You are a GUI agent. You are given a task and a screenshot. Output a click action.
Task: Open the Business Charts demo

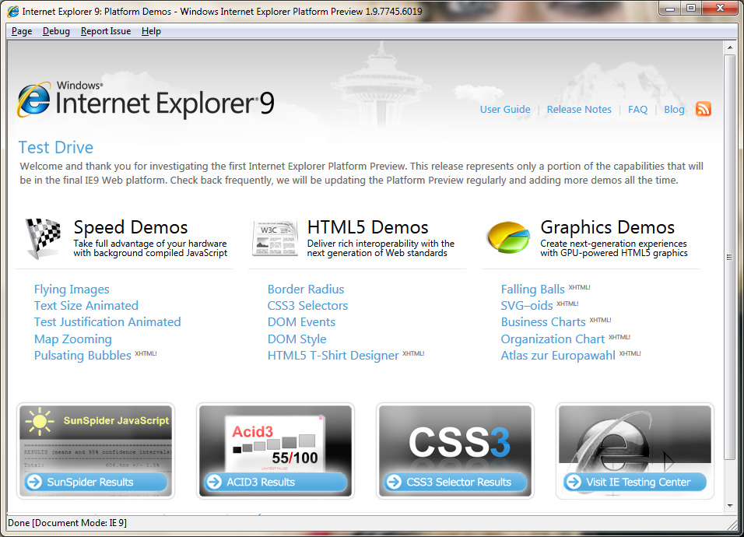click(x=543, y=321)
